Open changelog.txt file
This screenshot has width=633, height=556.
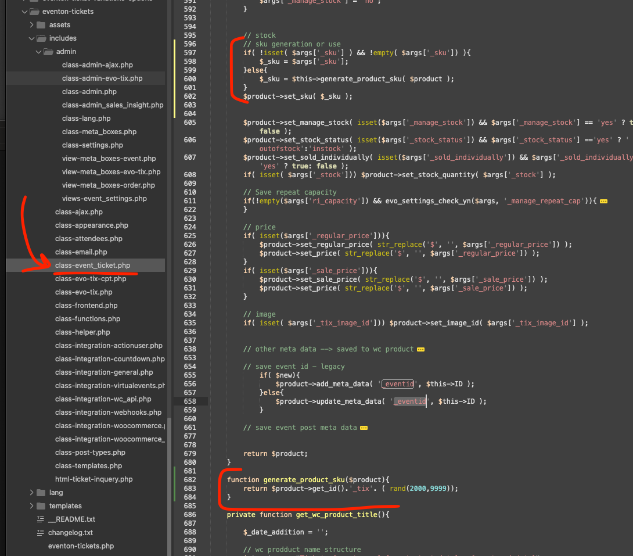(70, 533)
